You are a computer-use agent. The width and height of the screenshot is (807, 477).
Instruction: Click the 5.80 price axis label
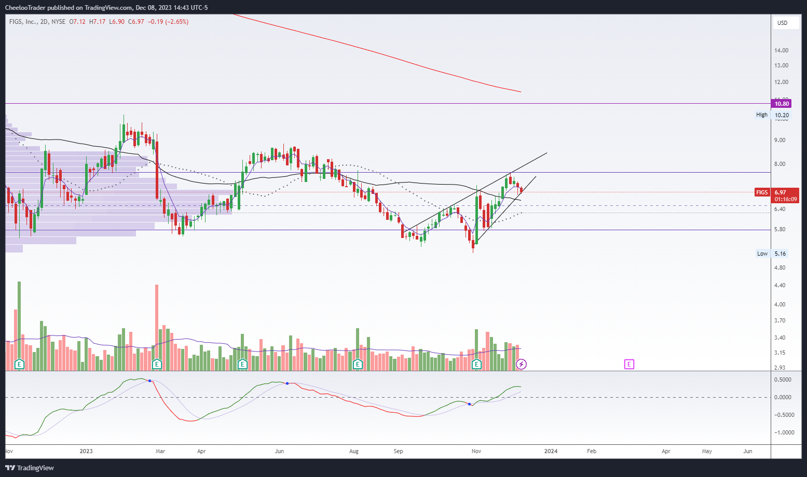coord(779,229)
